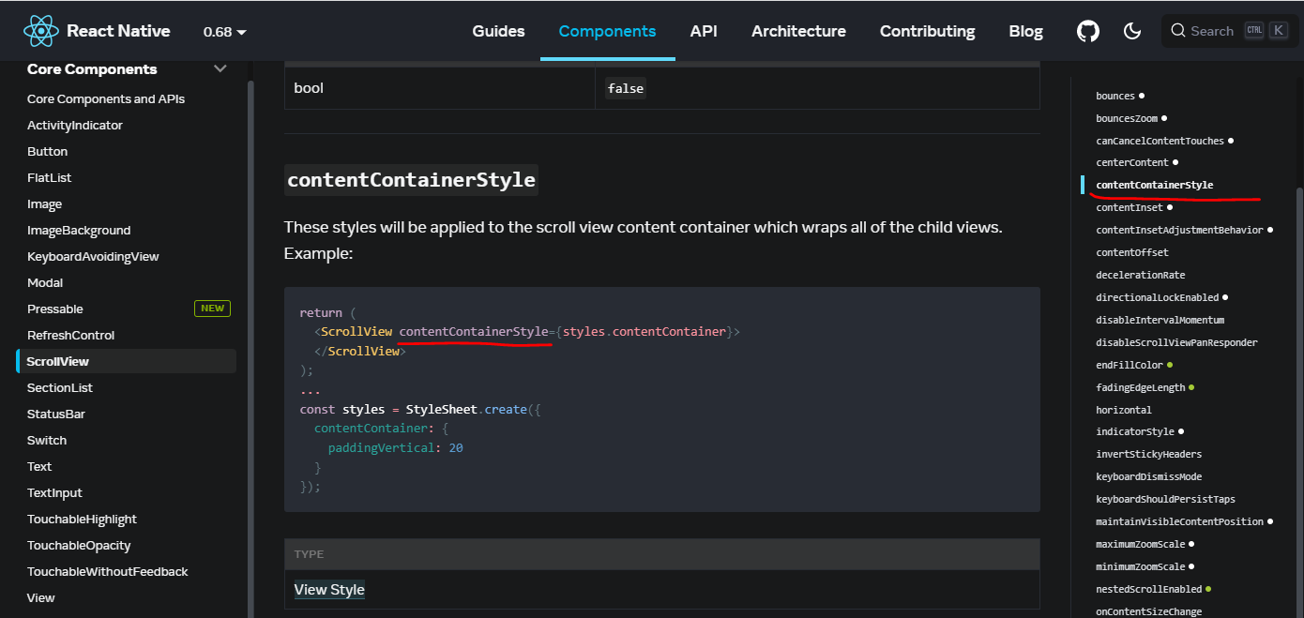This screenshot has width=1304, height=618.
Task: Jump to decelerationRate in contents
Action: point(1141,275)
